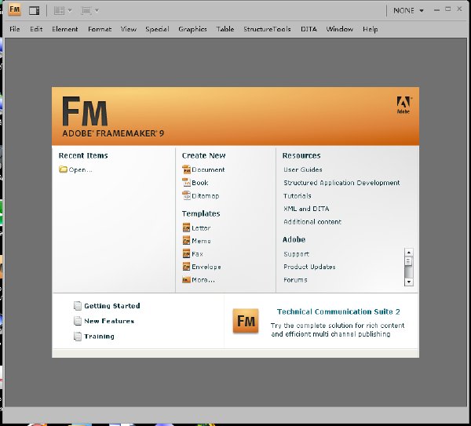
Task: Open the Window menu
Action: pyautogui.click(x=339, y=29)
